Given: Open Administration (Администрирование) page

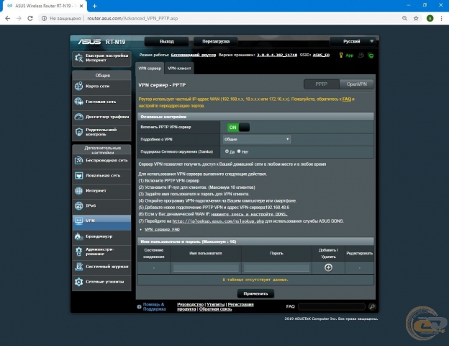Looking at the screenshot, I should pyautogui.click(x=101, y=252).
